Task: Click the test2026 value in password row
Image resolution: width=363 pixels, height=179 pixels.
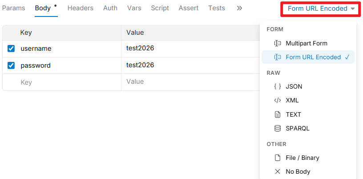Action: click(x=140, y=65)
